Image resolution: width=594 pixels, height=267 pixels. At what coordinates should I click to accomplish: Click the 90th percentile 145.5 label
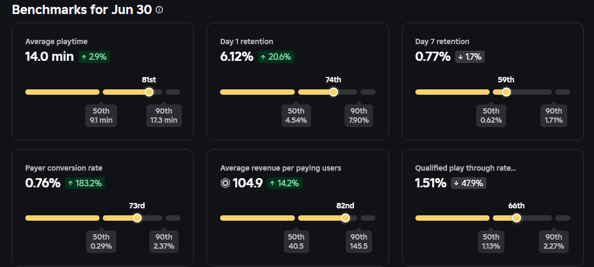pyautogui.click(x=358, y=241)
